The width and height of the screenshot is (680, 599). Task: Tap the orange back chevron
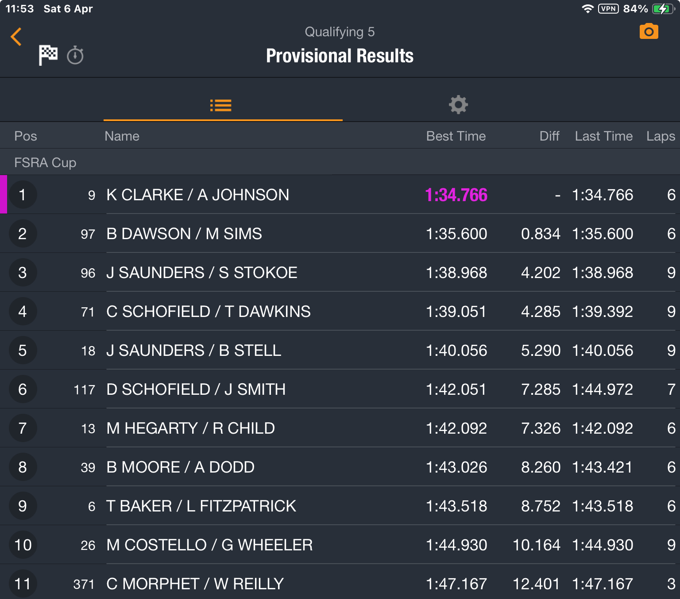pyautogui.click(x=16, y=37)
